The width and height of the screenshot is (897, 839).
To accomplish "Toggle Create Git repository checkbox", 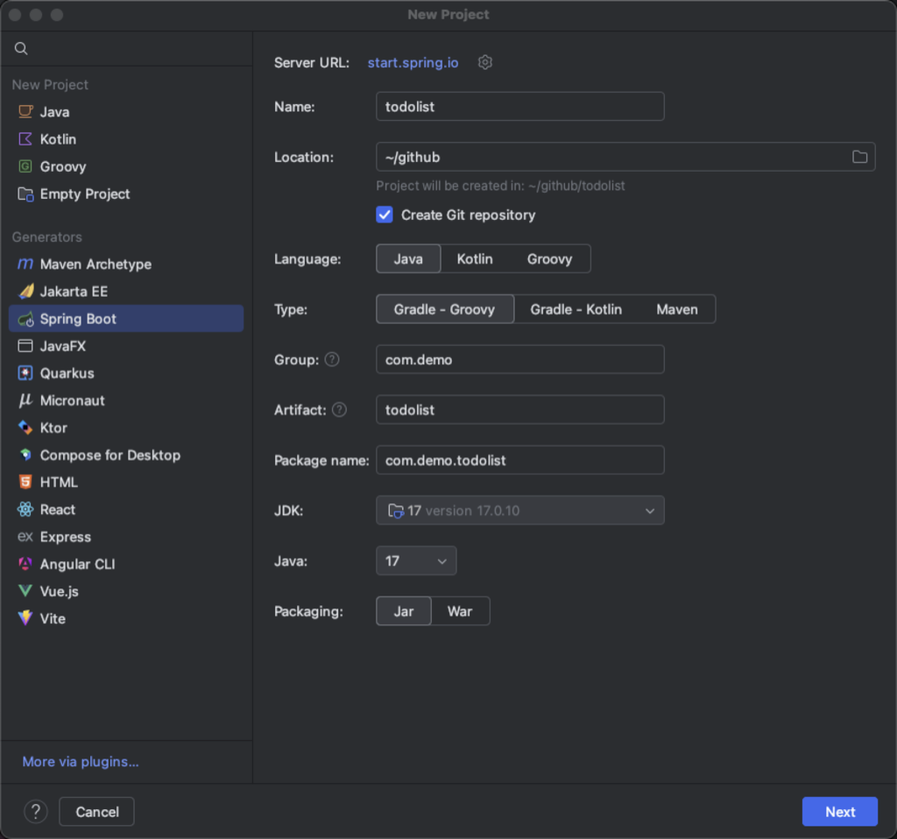I will [x=385, y=215].
